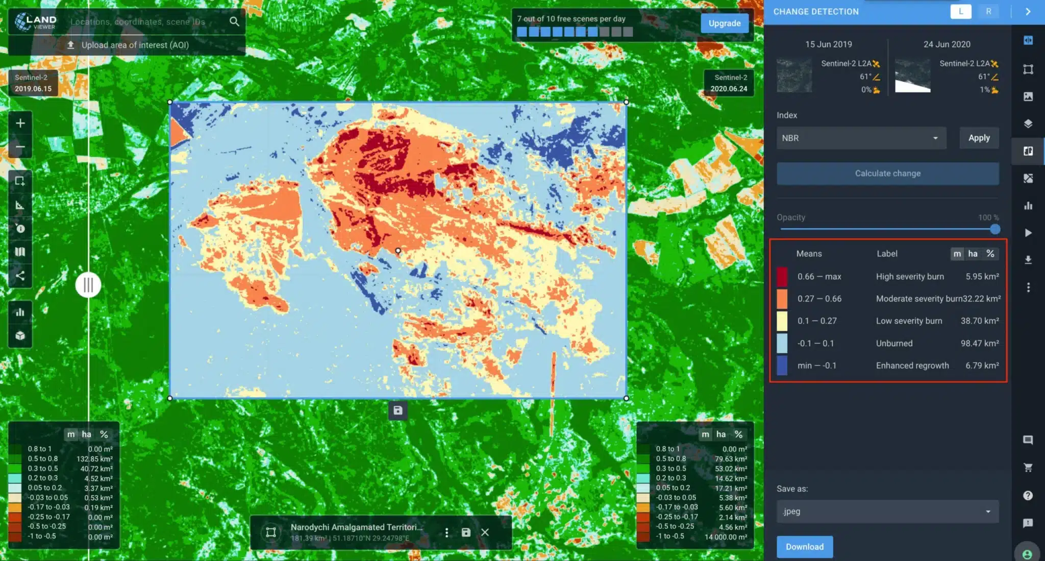
Task: Enable 3D view with the cube icon
Action: click(20, 336)
